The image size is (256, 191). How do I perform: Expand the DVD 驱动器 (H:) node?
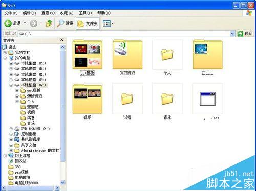pyautogui.click(x=11, y=129)
